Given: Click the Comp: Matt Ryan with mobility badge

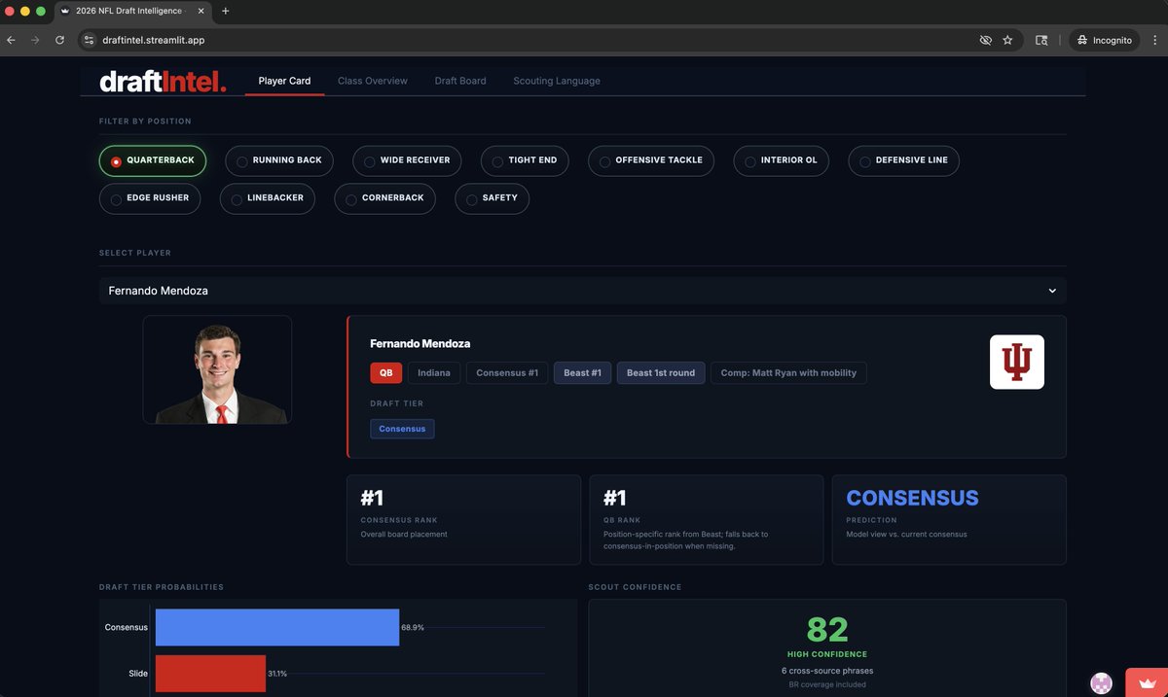Looking at the screenshot, I should tap(788, 373).
